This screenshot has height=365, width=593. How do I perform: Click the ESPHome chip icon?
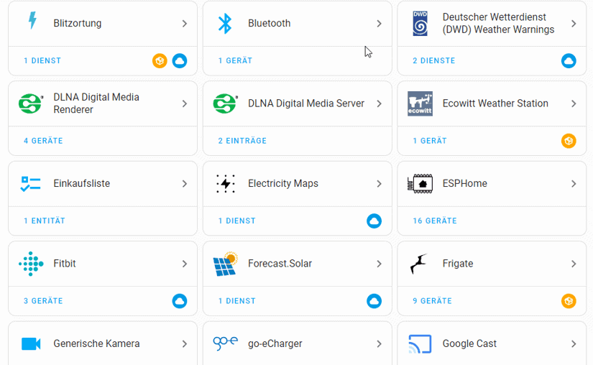click(x=420, y=183)
